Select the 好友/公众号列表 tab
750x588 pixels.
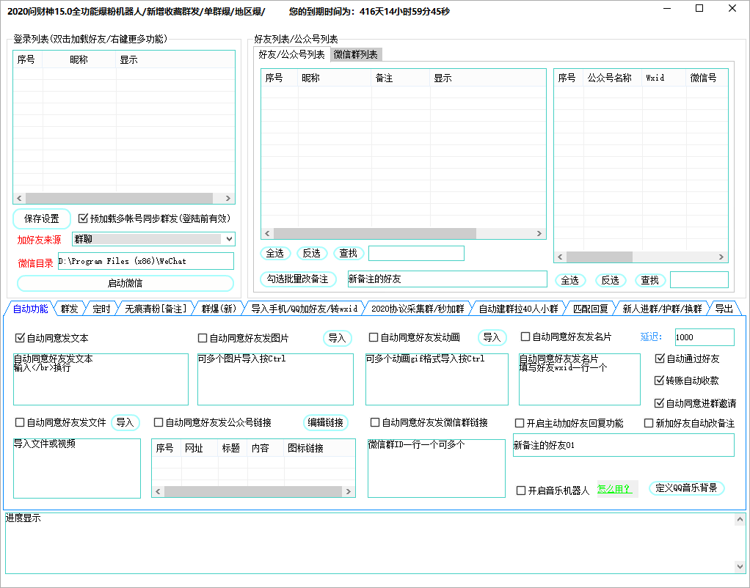click(x=291, y=54)
